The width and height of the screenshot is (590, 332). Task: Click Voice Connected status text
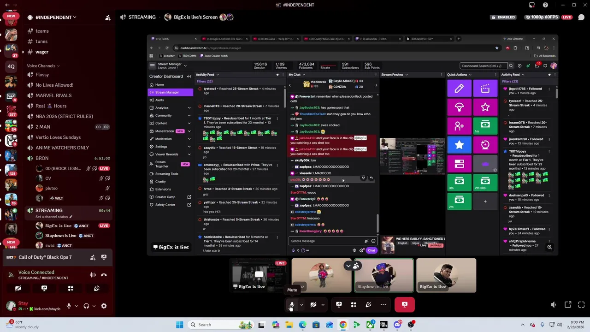coord(36,273)
